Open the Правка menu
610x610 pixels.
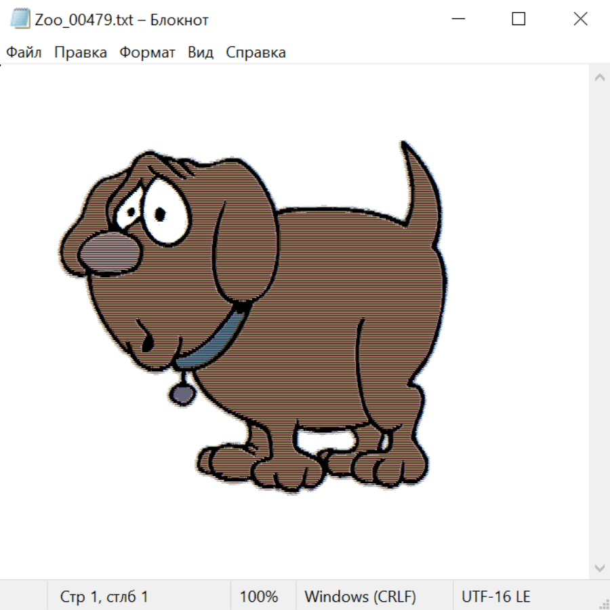pos(80,53)
